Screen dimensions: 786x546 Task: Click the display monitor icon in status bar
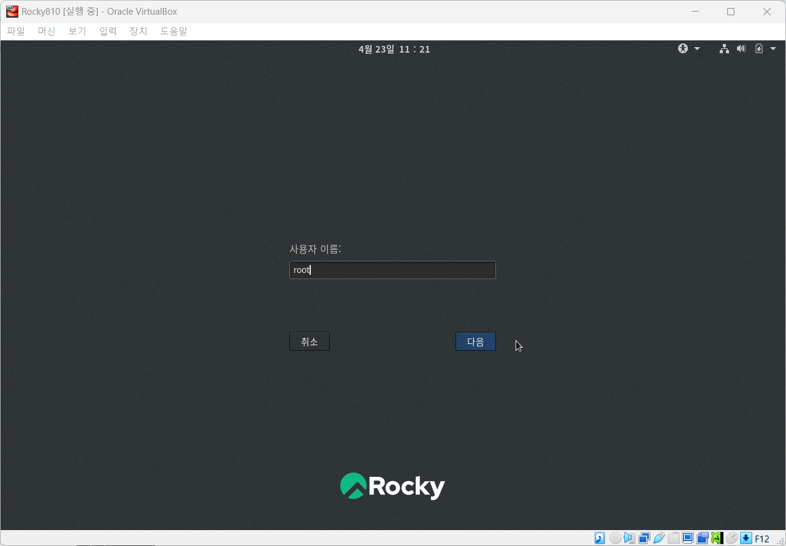688,538
